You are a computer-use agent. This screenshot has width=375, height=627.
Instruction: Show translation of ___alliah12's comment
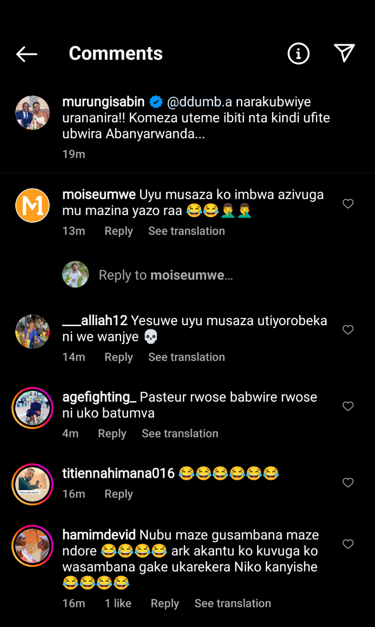[x=187, y=357]
